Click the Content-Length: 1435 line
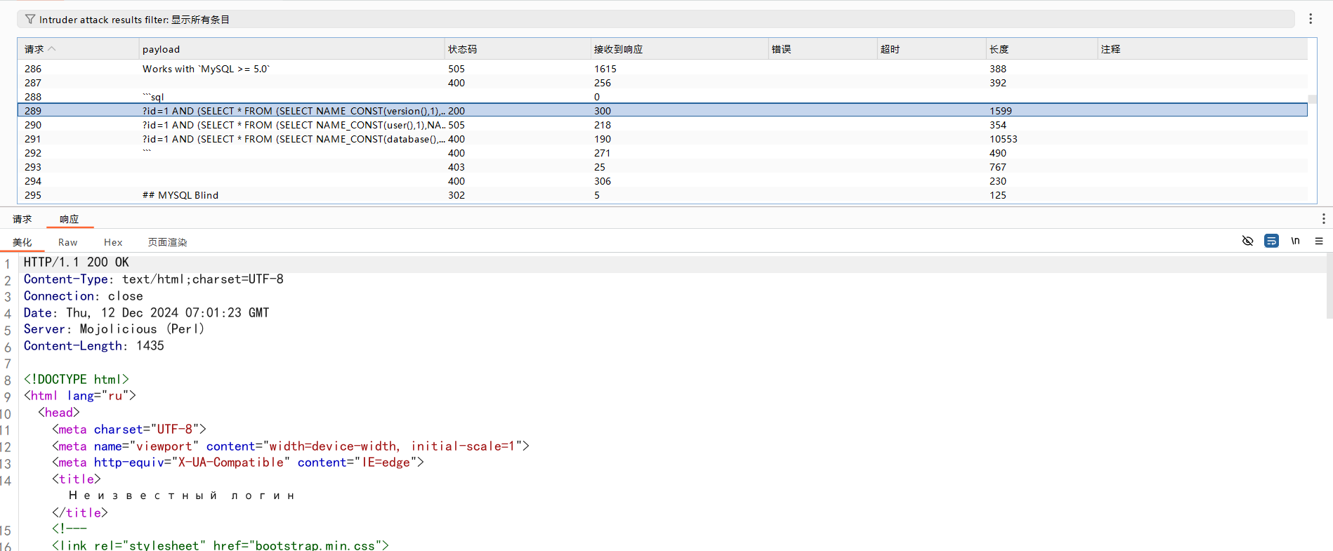1333x551 pixels. pos(94,346)
